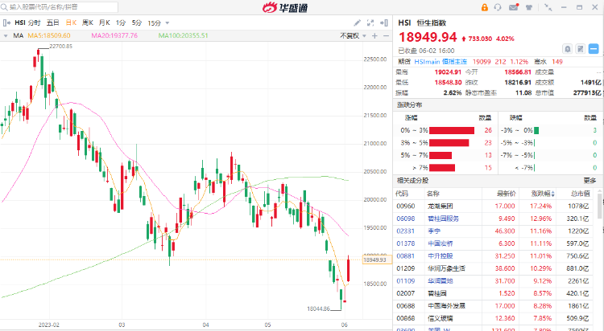
Task: Click 更多 to see more constituents
Action: click(x=590, y=180)
